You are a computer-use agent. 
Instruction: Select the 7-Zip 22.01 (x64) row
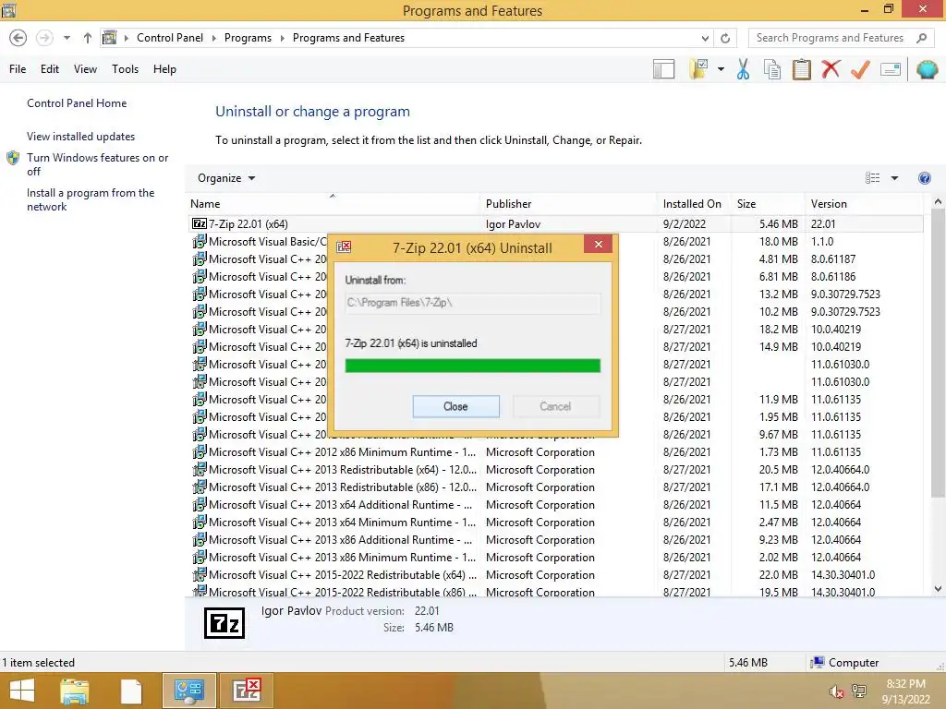pos(555,223)
